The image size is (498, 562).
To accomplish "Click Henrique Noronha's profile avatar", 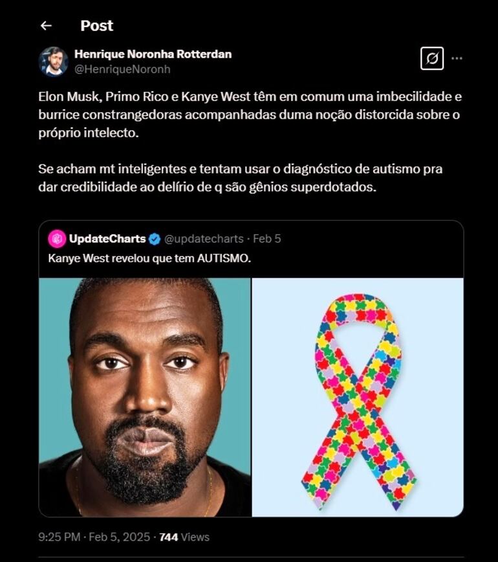I will click(x=53, y=62).
